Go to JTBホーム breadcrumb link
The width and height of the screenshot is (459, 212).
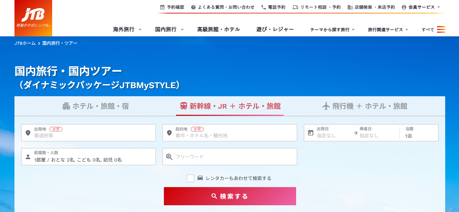point(25,43)
